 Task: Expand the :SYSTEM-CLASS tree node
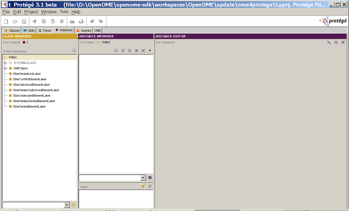5,63
